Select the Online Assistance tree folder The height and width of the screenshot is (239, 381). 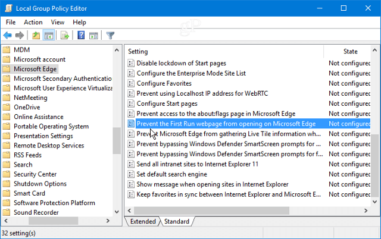click(39, 117)
